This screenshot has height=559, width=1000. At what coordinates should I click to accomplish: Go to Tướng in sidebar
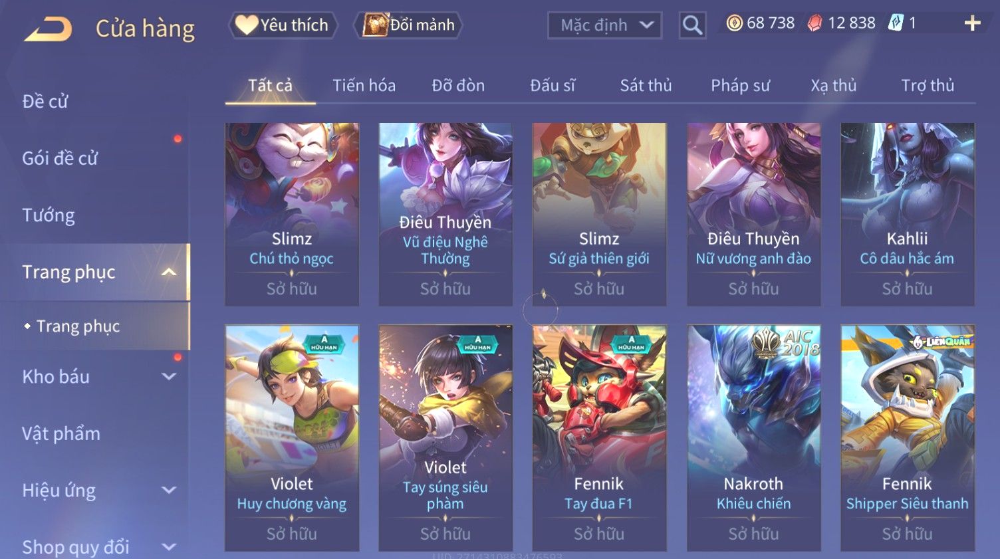tap(49, 215)
